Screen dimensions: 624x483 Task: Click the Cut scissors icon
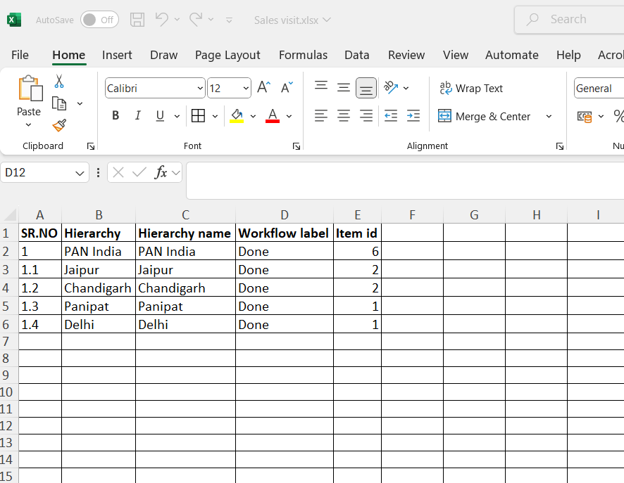point(59,82)
